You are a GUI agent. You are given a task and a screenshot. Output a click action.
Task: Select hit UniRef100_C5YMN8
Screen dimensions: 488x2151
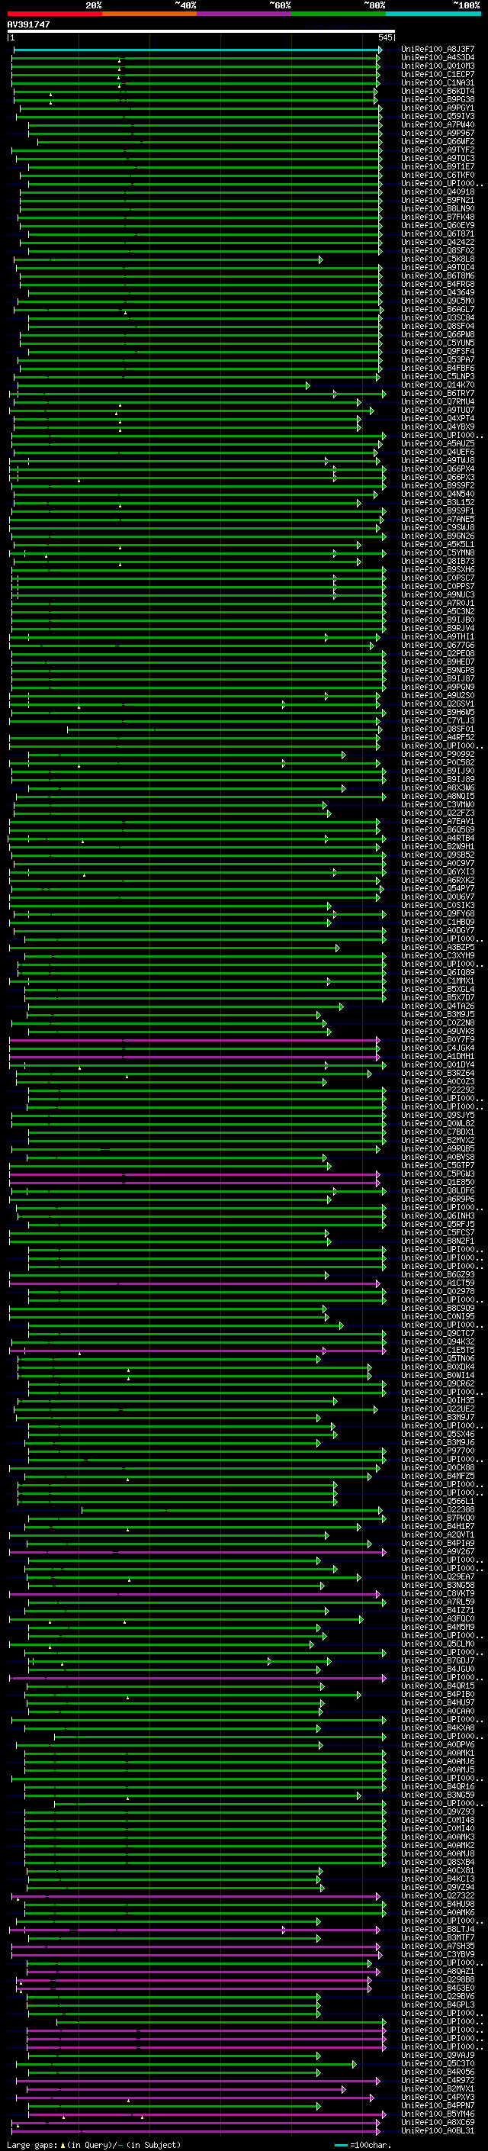coord(437,552)
